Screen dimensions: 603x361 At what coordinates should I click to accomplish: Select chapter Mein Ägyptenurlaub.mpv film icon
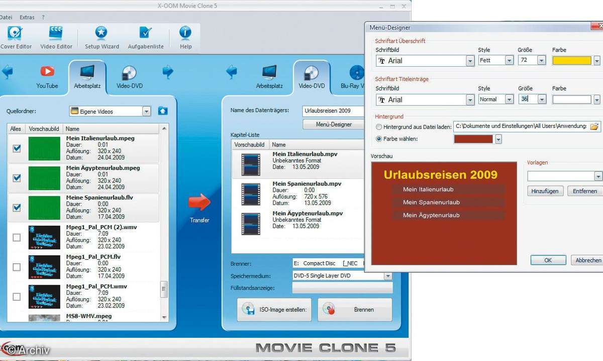coord(251,224)
